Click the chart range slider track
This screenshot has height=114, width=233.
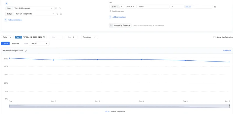120,106
